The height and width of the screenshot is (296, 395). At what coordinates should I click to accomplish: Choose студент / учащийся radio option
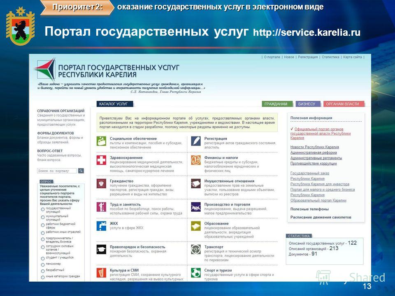(x=43, y=258)
